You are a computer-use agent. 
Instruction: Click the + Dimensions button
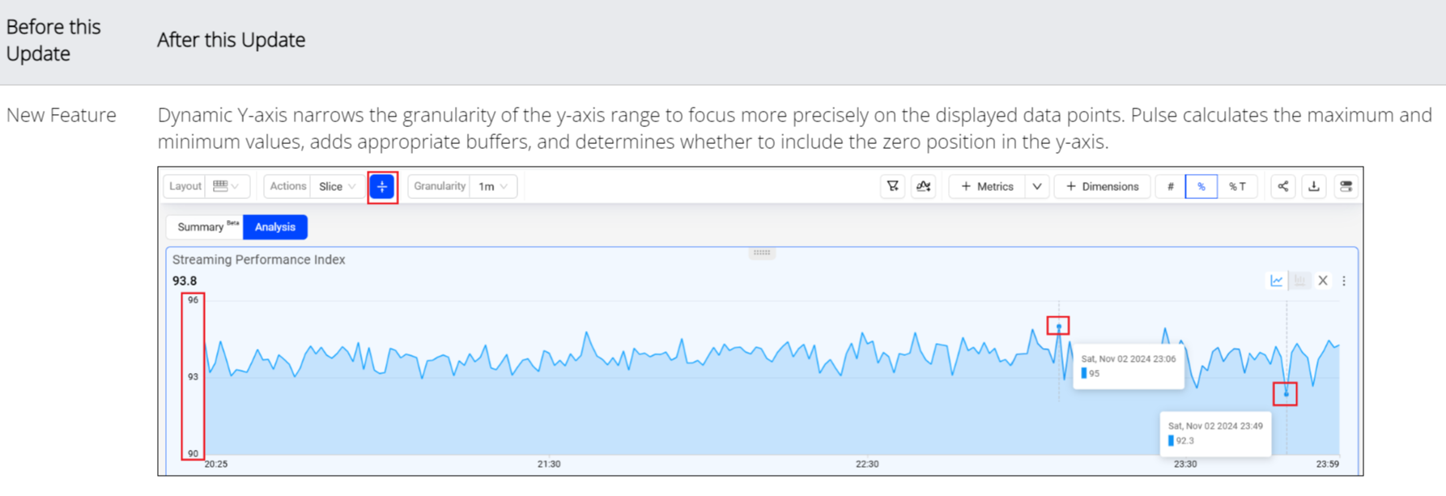click(x=1102, y=186)
